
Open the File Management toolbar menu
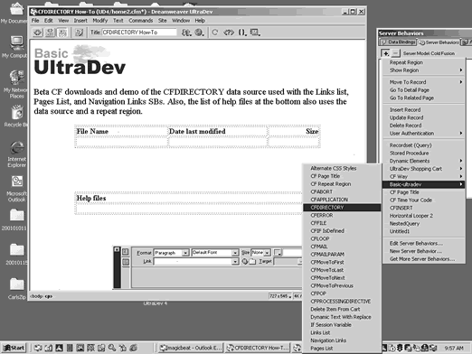(x=186, y=33)
